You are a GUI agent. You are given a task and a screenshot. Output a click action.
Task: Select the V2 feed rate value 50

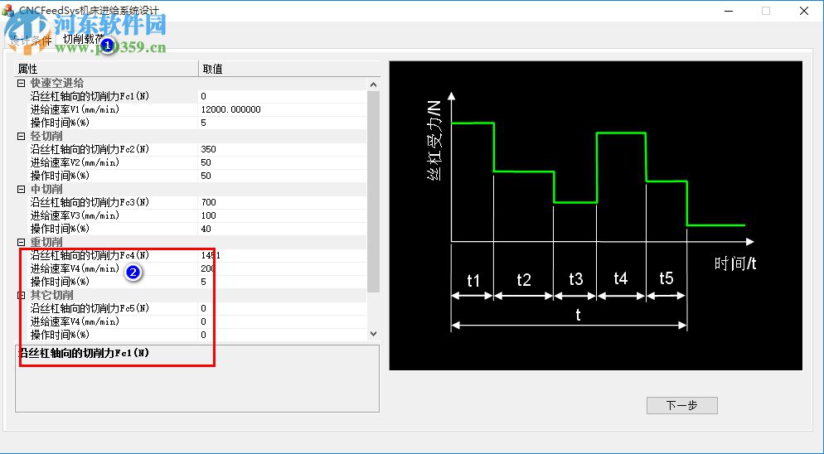coord(282,162)
